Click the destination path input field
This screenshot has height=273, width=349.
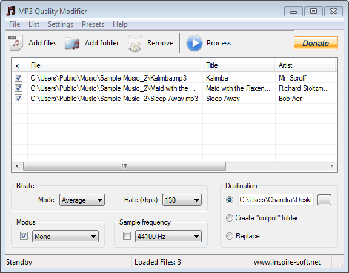(x=276, y=200)
